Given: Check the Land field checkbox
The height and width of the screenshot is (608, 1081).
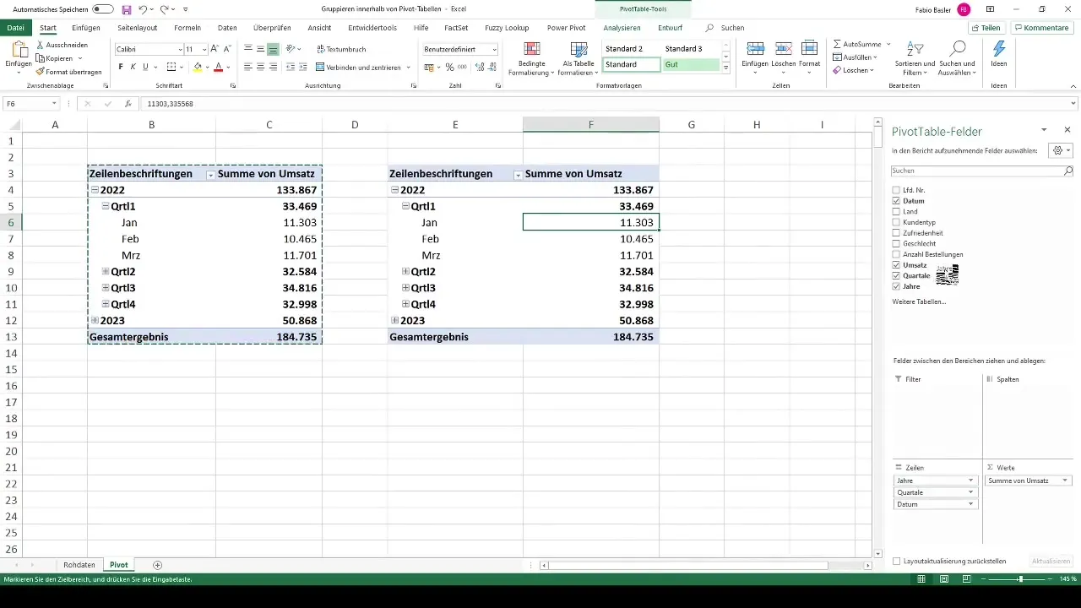Looking at the screenshot, I should click(x=897, y=211).
